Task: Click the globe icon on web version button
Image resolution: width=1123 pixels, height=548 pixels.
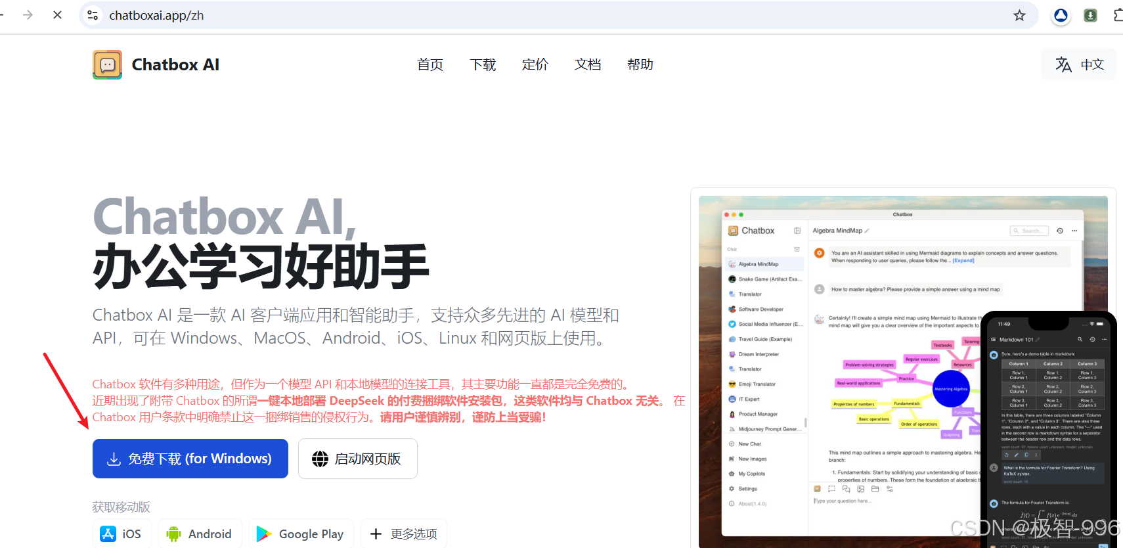Action: 320,459
